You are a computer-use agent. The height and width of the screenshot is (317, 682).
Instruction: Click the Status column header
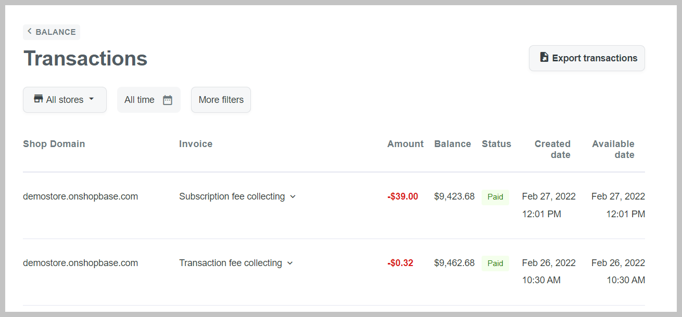tap(496, 144)
